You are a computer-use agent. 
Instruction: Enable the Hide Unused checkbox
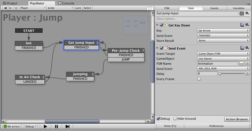175,119
